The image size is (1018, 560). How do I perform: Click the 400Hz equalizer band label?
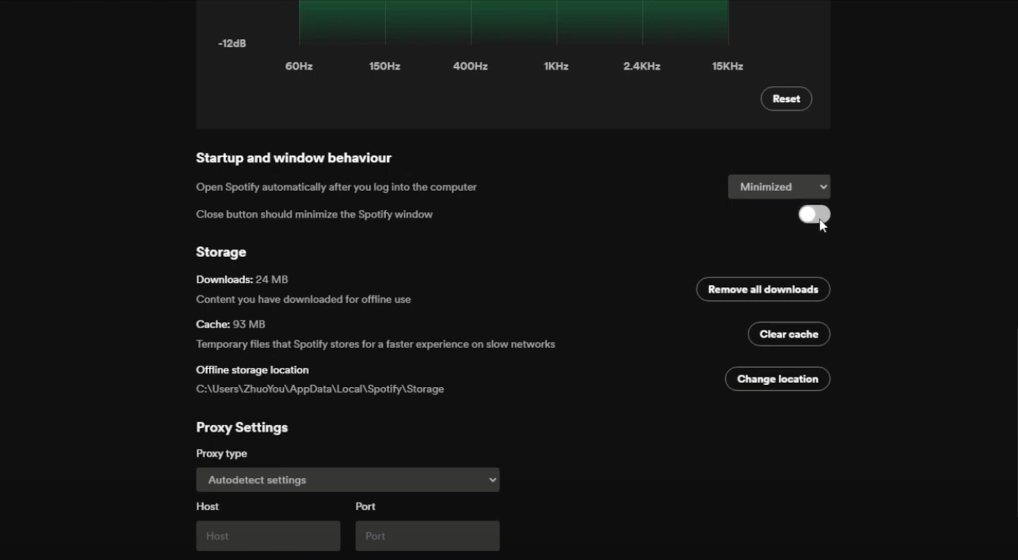470,66
